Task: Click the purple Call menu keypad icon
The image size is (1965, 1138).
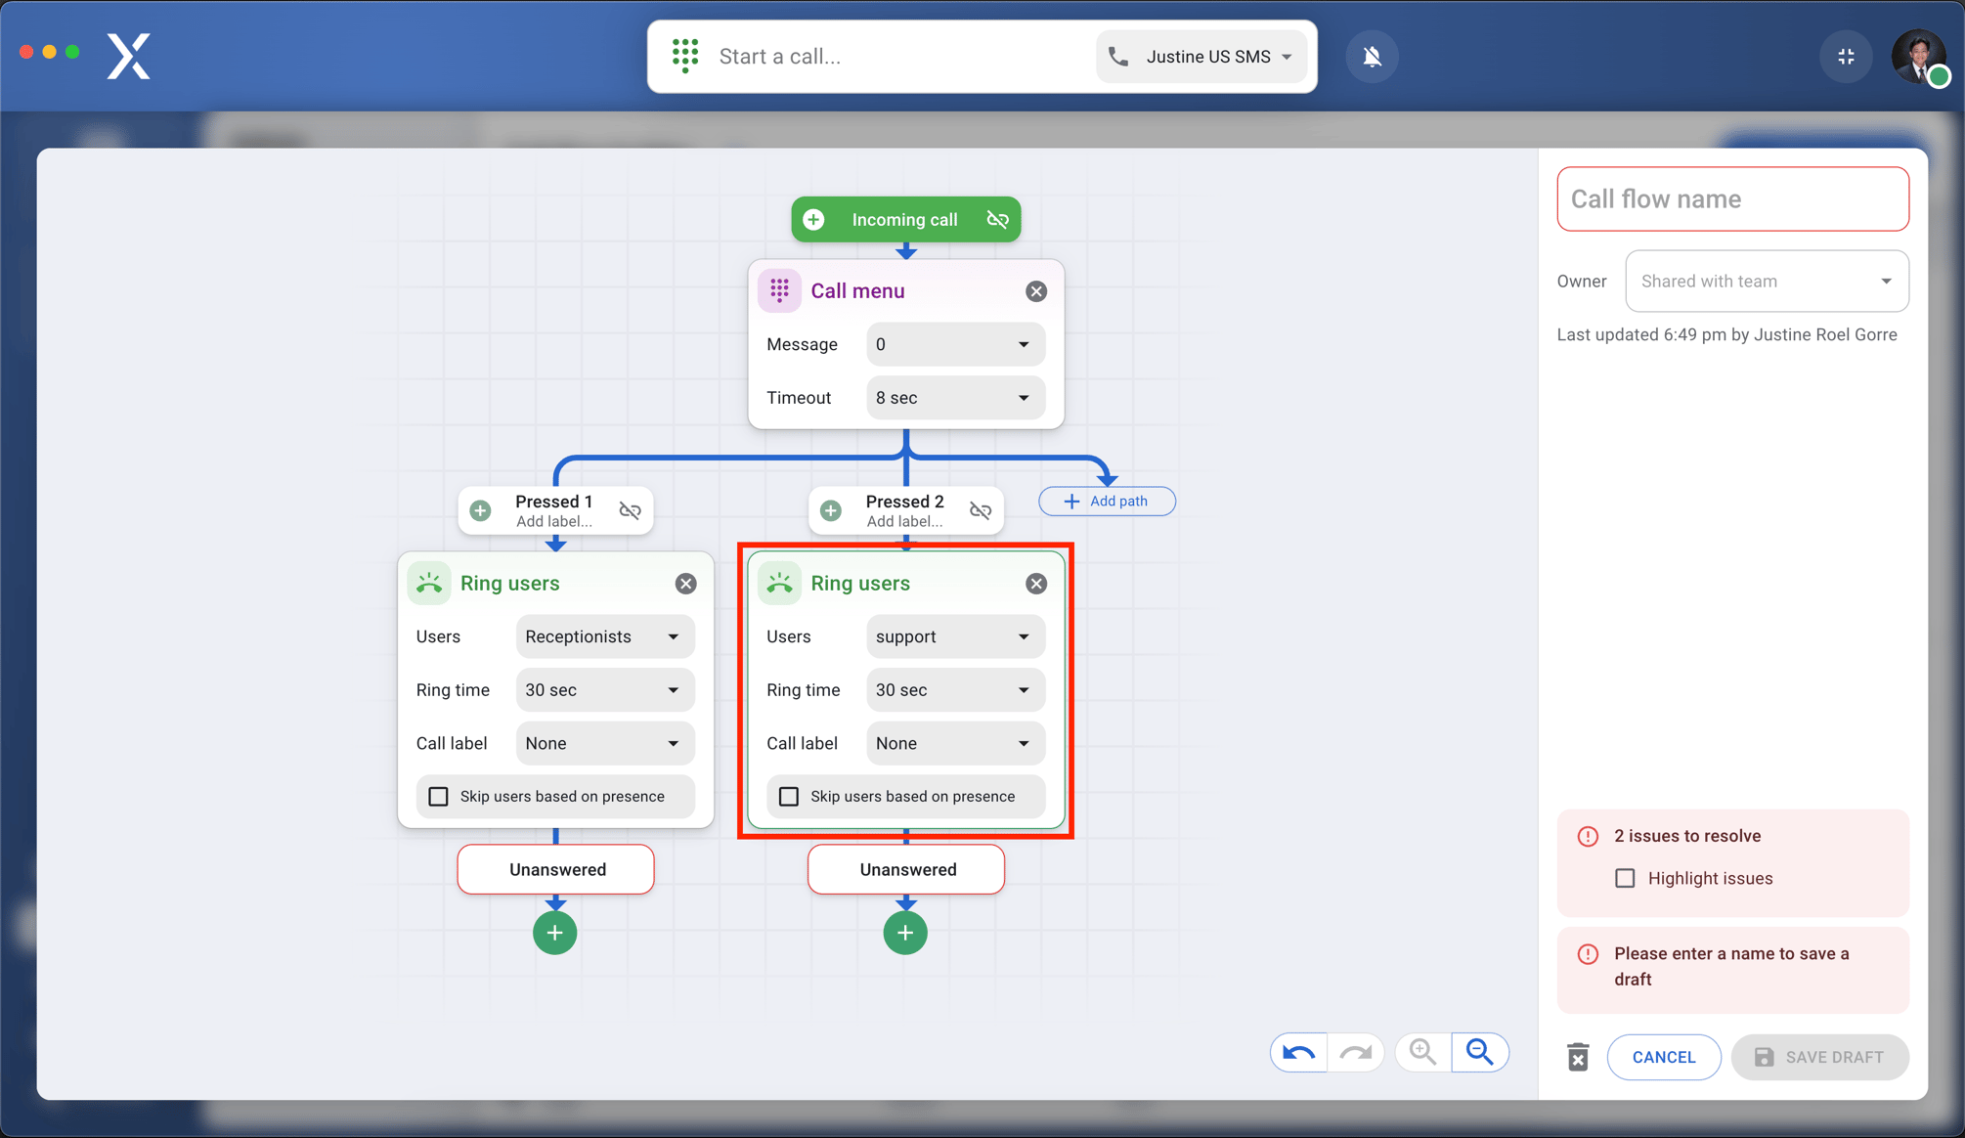Action: (779, 290)
